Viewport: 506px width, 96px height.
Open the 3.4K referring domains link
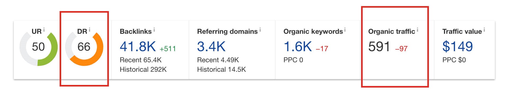211,47
